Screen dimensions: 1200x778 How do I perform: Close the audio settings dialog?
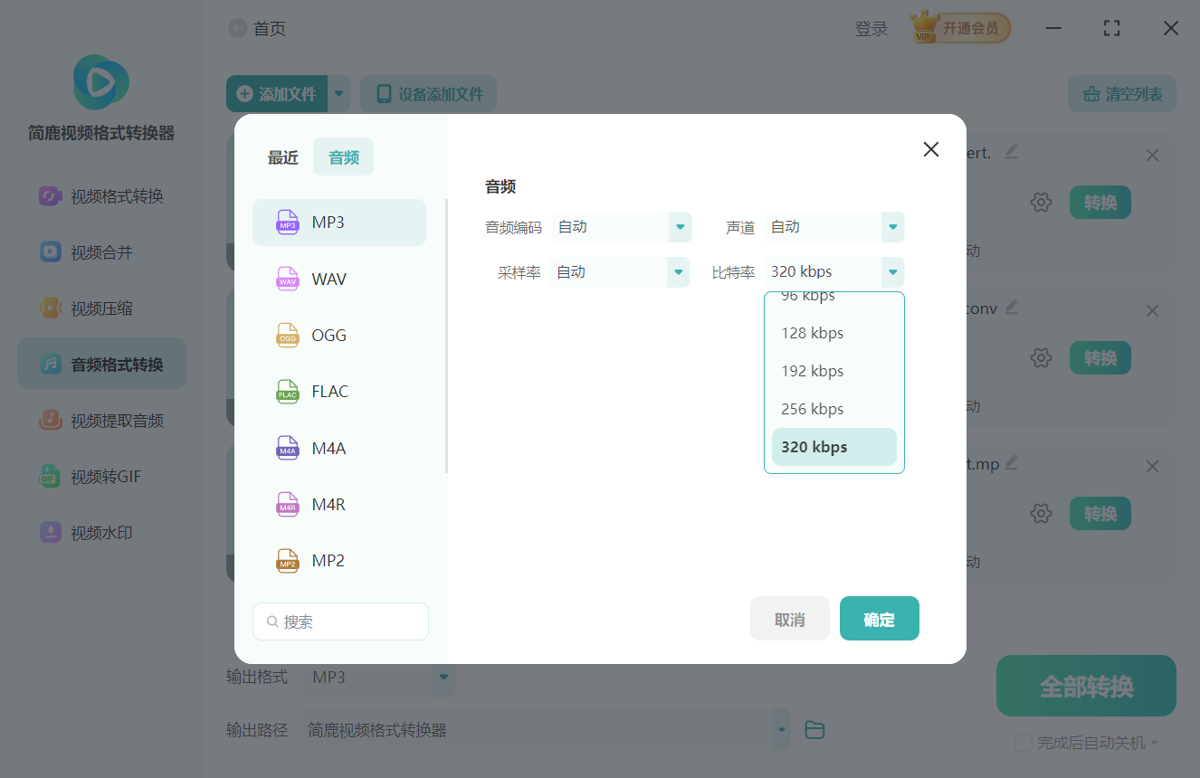coord(930,149)
